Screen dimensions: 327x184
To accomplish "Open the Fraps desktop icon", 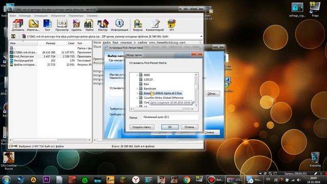I will point(315,9).
